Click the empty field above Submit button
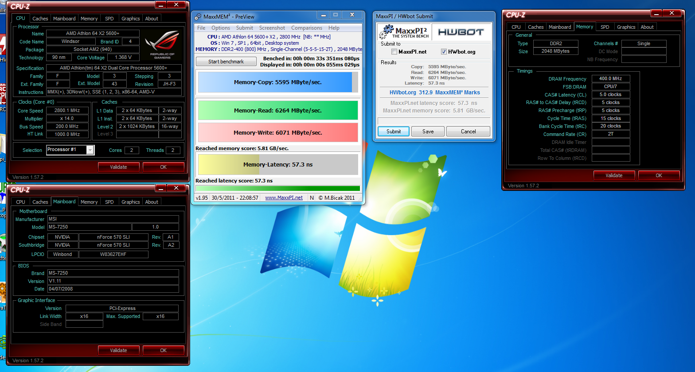 pos(434,121)
